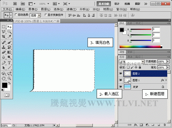This screenshot has height=128, width=172.
Task: Select the Crop tool
Action: pyautogui.click(x=4, y=37)
